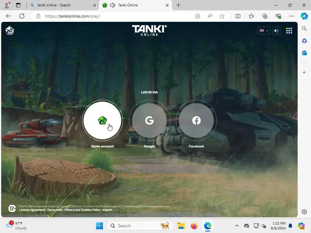This screenshot has height=233, width=311.
Task: Select the Tanki Online browser tab
Action: click(x=136, y=5)
